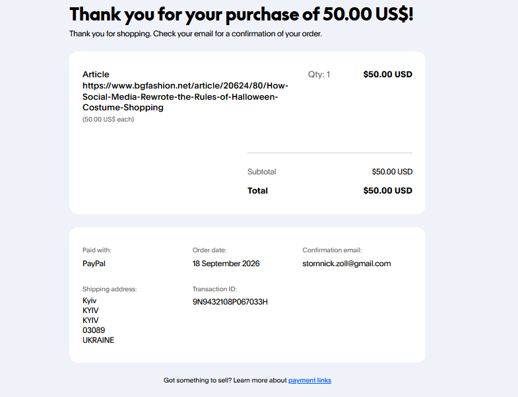
Task: Click the postal code 03089
Action: 94,330
